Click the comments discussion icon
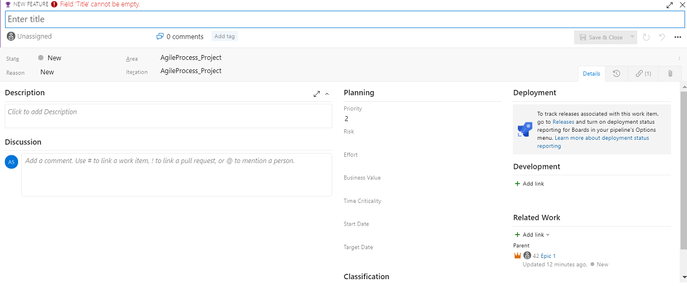This screenshot has width=687, height=286. pos(160,37)
